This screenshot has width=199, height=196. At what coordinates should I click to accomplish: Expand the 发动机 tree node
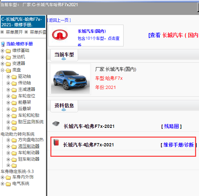tap(2, 57)
